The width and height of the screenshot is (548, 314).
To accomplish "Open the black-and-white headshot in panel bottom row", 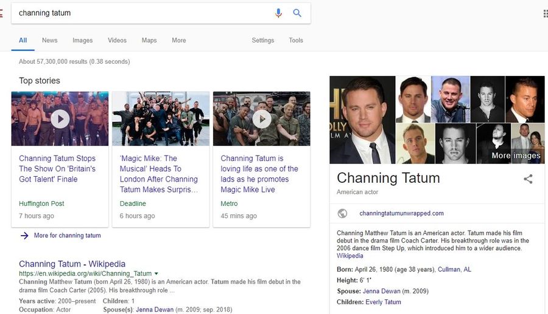I will 455,143.
